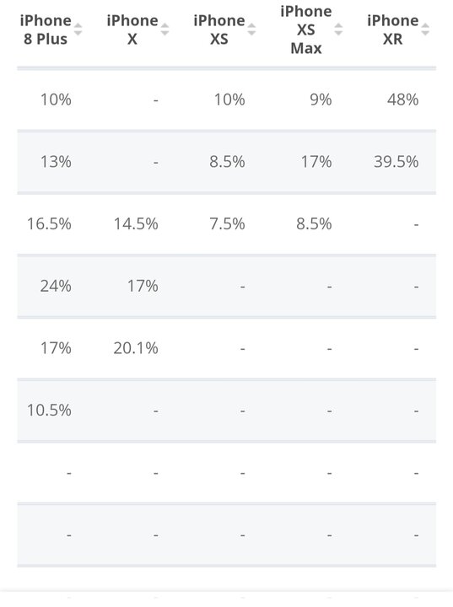Select the 24% cell under iPhone 8 Plus
Viewport: 453px width, 607px height.
(x=56, y=286)
